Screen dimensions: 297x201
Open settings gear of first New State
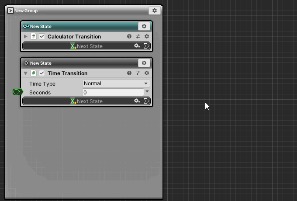pyautogui.click(x=144, y=26)
